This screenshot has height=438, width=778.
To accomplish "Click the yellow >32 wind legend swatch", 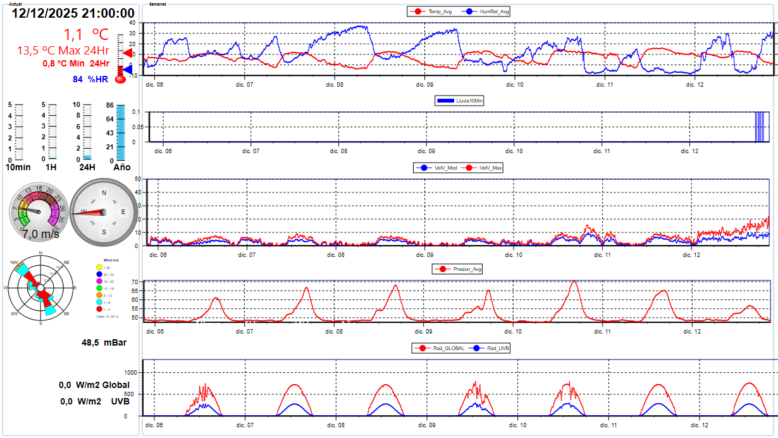I will pyautogui.click(x=100, y=268).
